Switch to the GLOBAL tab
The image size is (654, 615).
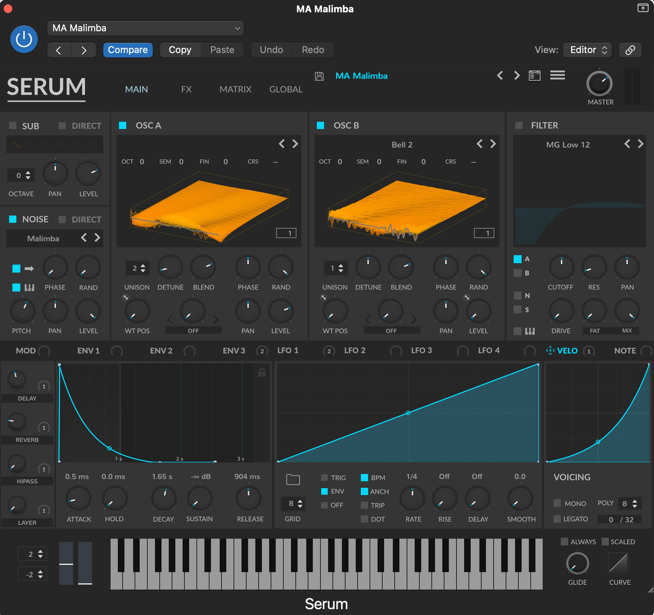[286, 90]
